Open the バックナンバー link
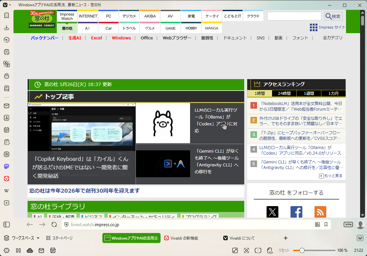This screenshot has width=367, height=256. (x=44, y=38)
